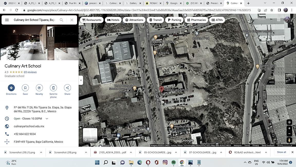Viewport: 296px width, 167px height.
Task: Open Spotify from the Windows taskbar
Action: [x=173, y=162]
